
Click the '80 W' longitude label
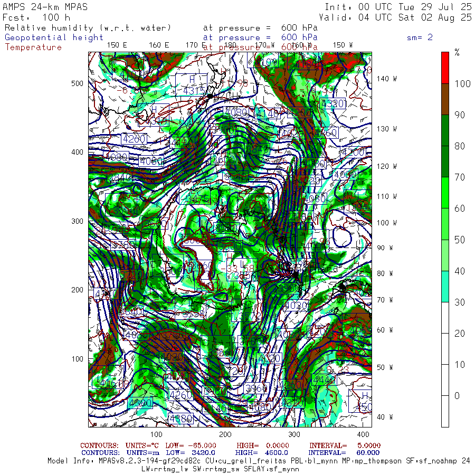pos(385,273)
